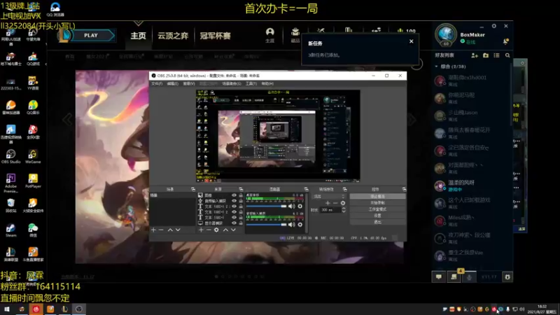Open bug report icon at friends panel bottom
Screen dimensions: 560x315
[x=507, y=276]
